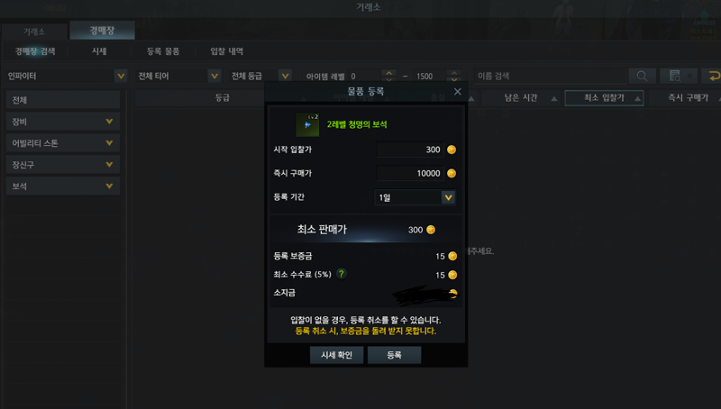721x409 pixels.
Task: Open the 등록 물품 tab
Action: 163,51
